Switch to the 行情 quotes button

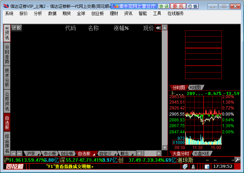click(193, 6)
